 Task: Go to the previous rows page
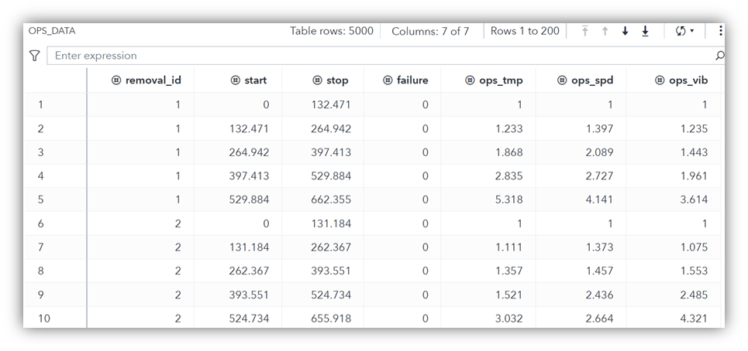(x=605, y=31)
